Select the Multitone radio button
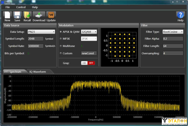Screen dimensions: 188x126 pos(60,46)
